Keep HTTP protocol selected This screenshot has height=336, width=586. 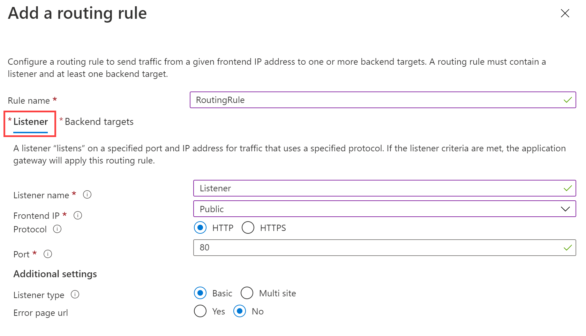pyautogui.click(x=200, y=227)
